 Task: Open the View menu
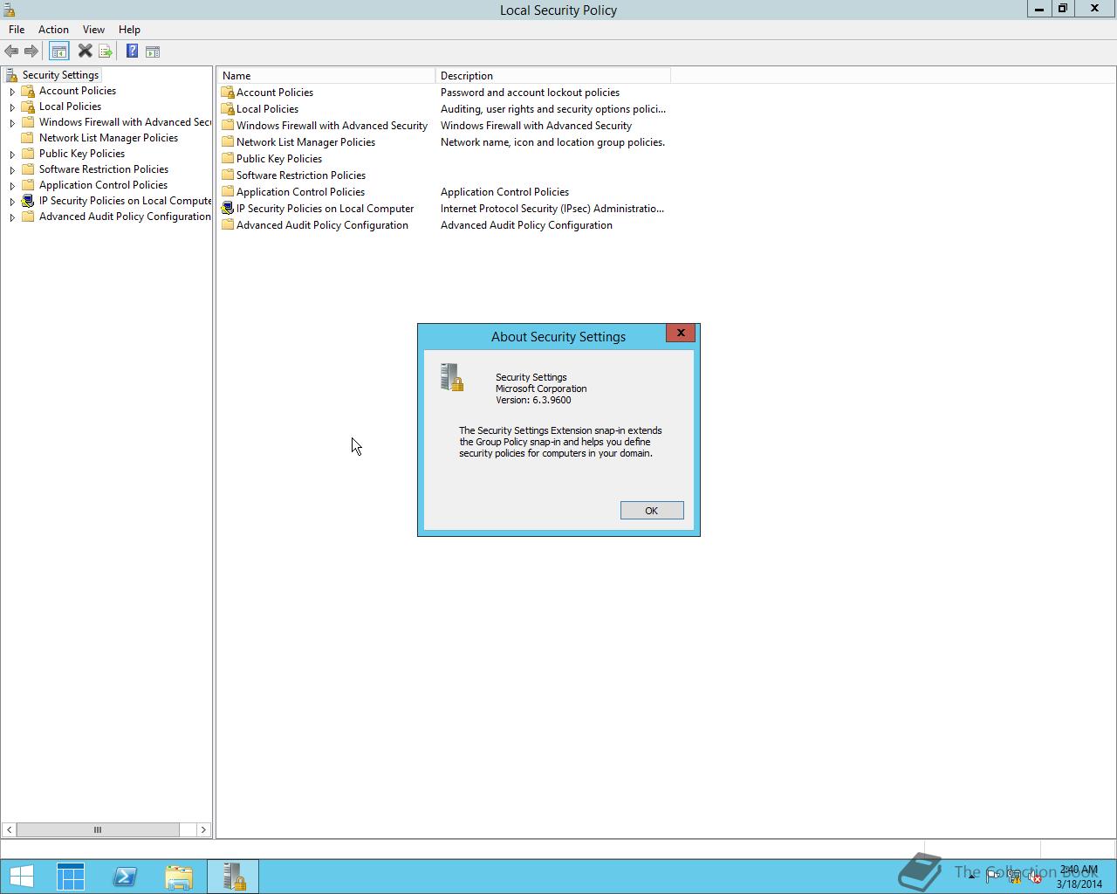[x=93, y=30]
